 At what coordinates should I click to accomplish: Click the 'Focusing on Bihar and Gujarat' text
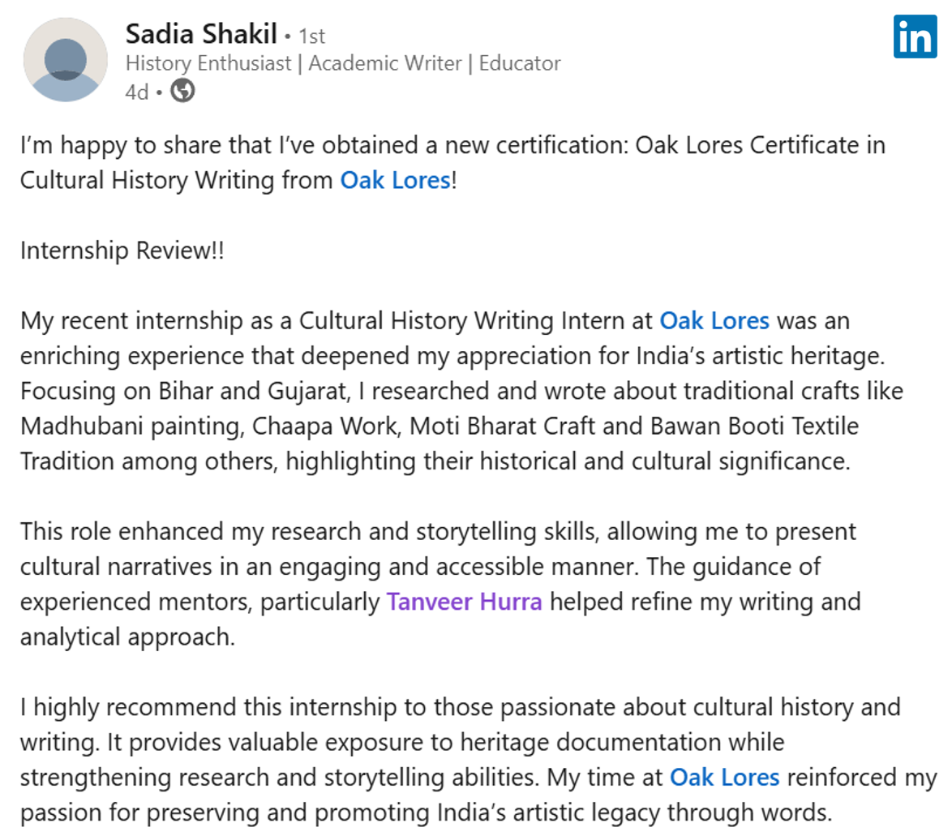pos(185,391)
